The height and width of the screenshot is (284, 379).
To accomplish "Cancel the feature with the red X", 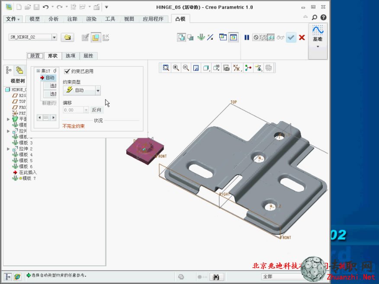I will [x=302, y=38].
